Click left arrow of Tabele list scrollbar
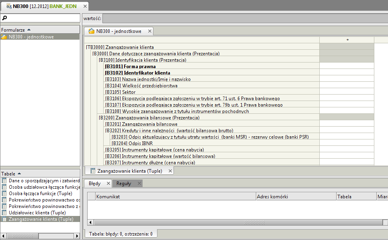The width and height of the screenshot is (388, 240). click(x=3, y=236)
